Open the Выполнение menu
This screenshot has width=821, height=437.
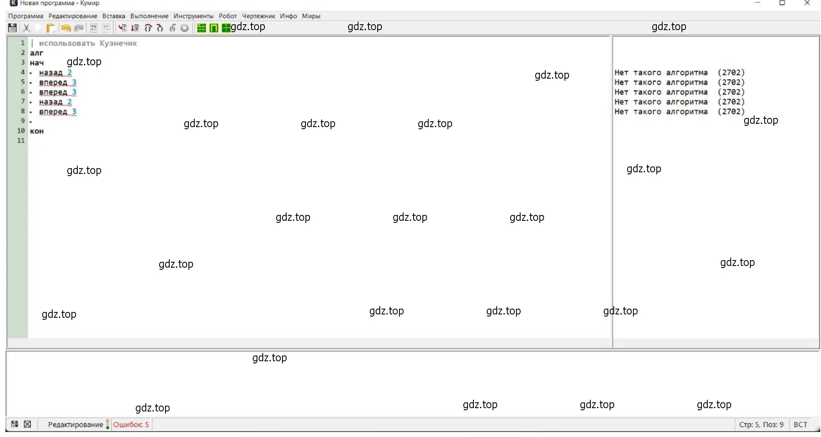tap(149, 16)
